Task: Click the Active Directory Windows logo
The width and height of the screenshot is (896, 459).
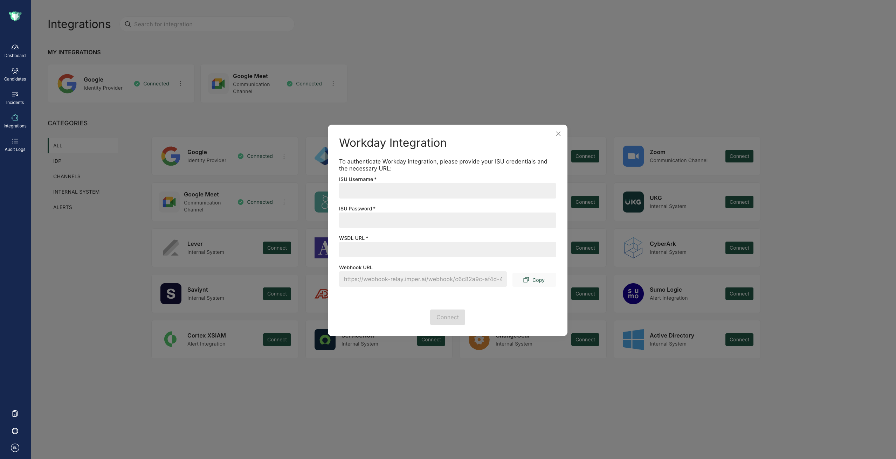Action: (633, 340)
